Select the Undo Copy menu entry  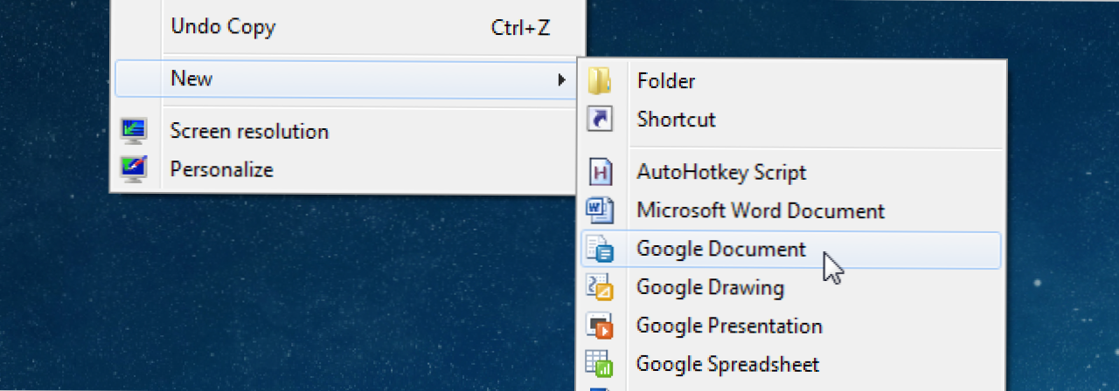click(x=223, y=27)
